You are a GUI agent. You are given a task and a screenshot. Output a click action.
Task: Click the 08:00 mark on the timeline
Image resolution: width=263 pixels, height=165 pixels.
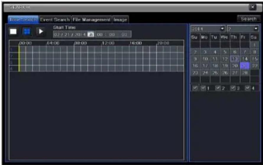[80, 43]
